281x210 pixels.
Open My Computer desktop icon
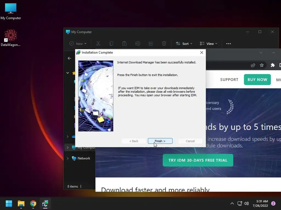[x=11, y=11]
